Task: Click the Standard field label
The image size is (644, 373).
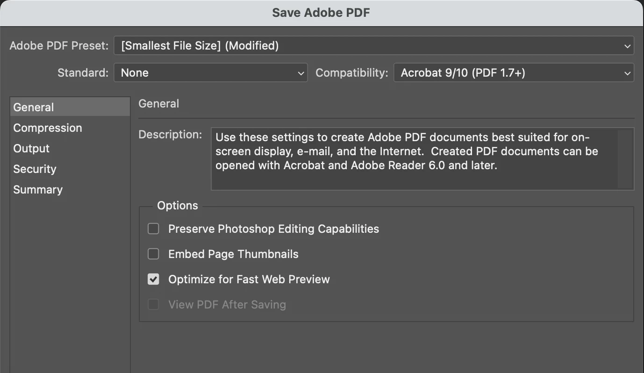Action: (x=83, y=73)
